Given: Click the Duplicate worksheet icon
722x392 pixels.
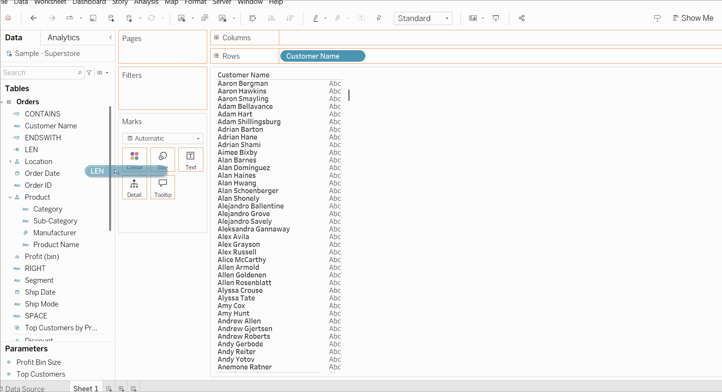Looking at the screenshot, I should click(205, 18).
